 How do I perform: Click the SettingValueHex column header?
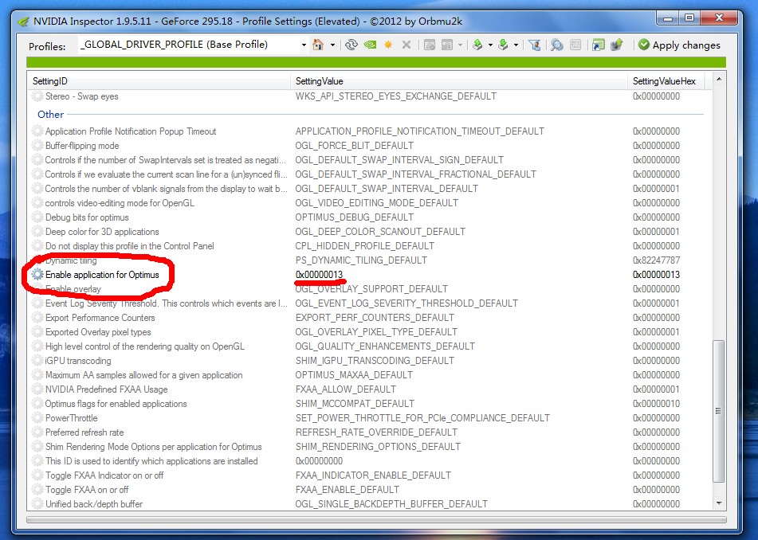(666, 81)
